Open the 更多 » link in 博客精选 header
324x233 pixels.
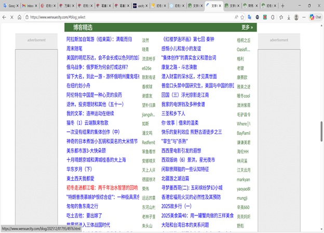[x=247, y=27]
